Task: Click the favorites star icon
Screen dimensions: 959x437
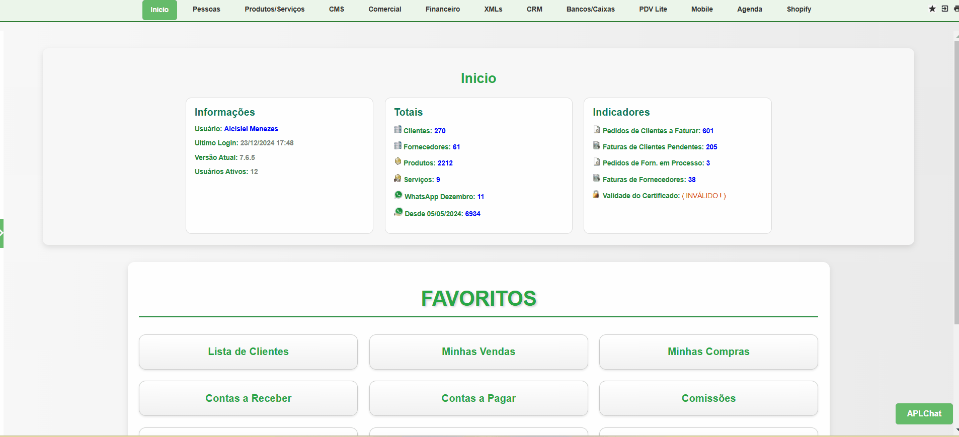Action: pos(932,9)
